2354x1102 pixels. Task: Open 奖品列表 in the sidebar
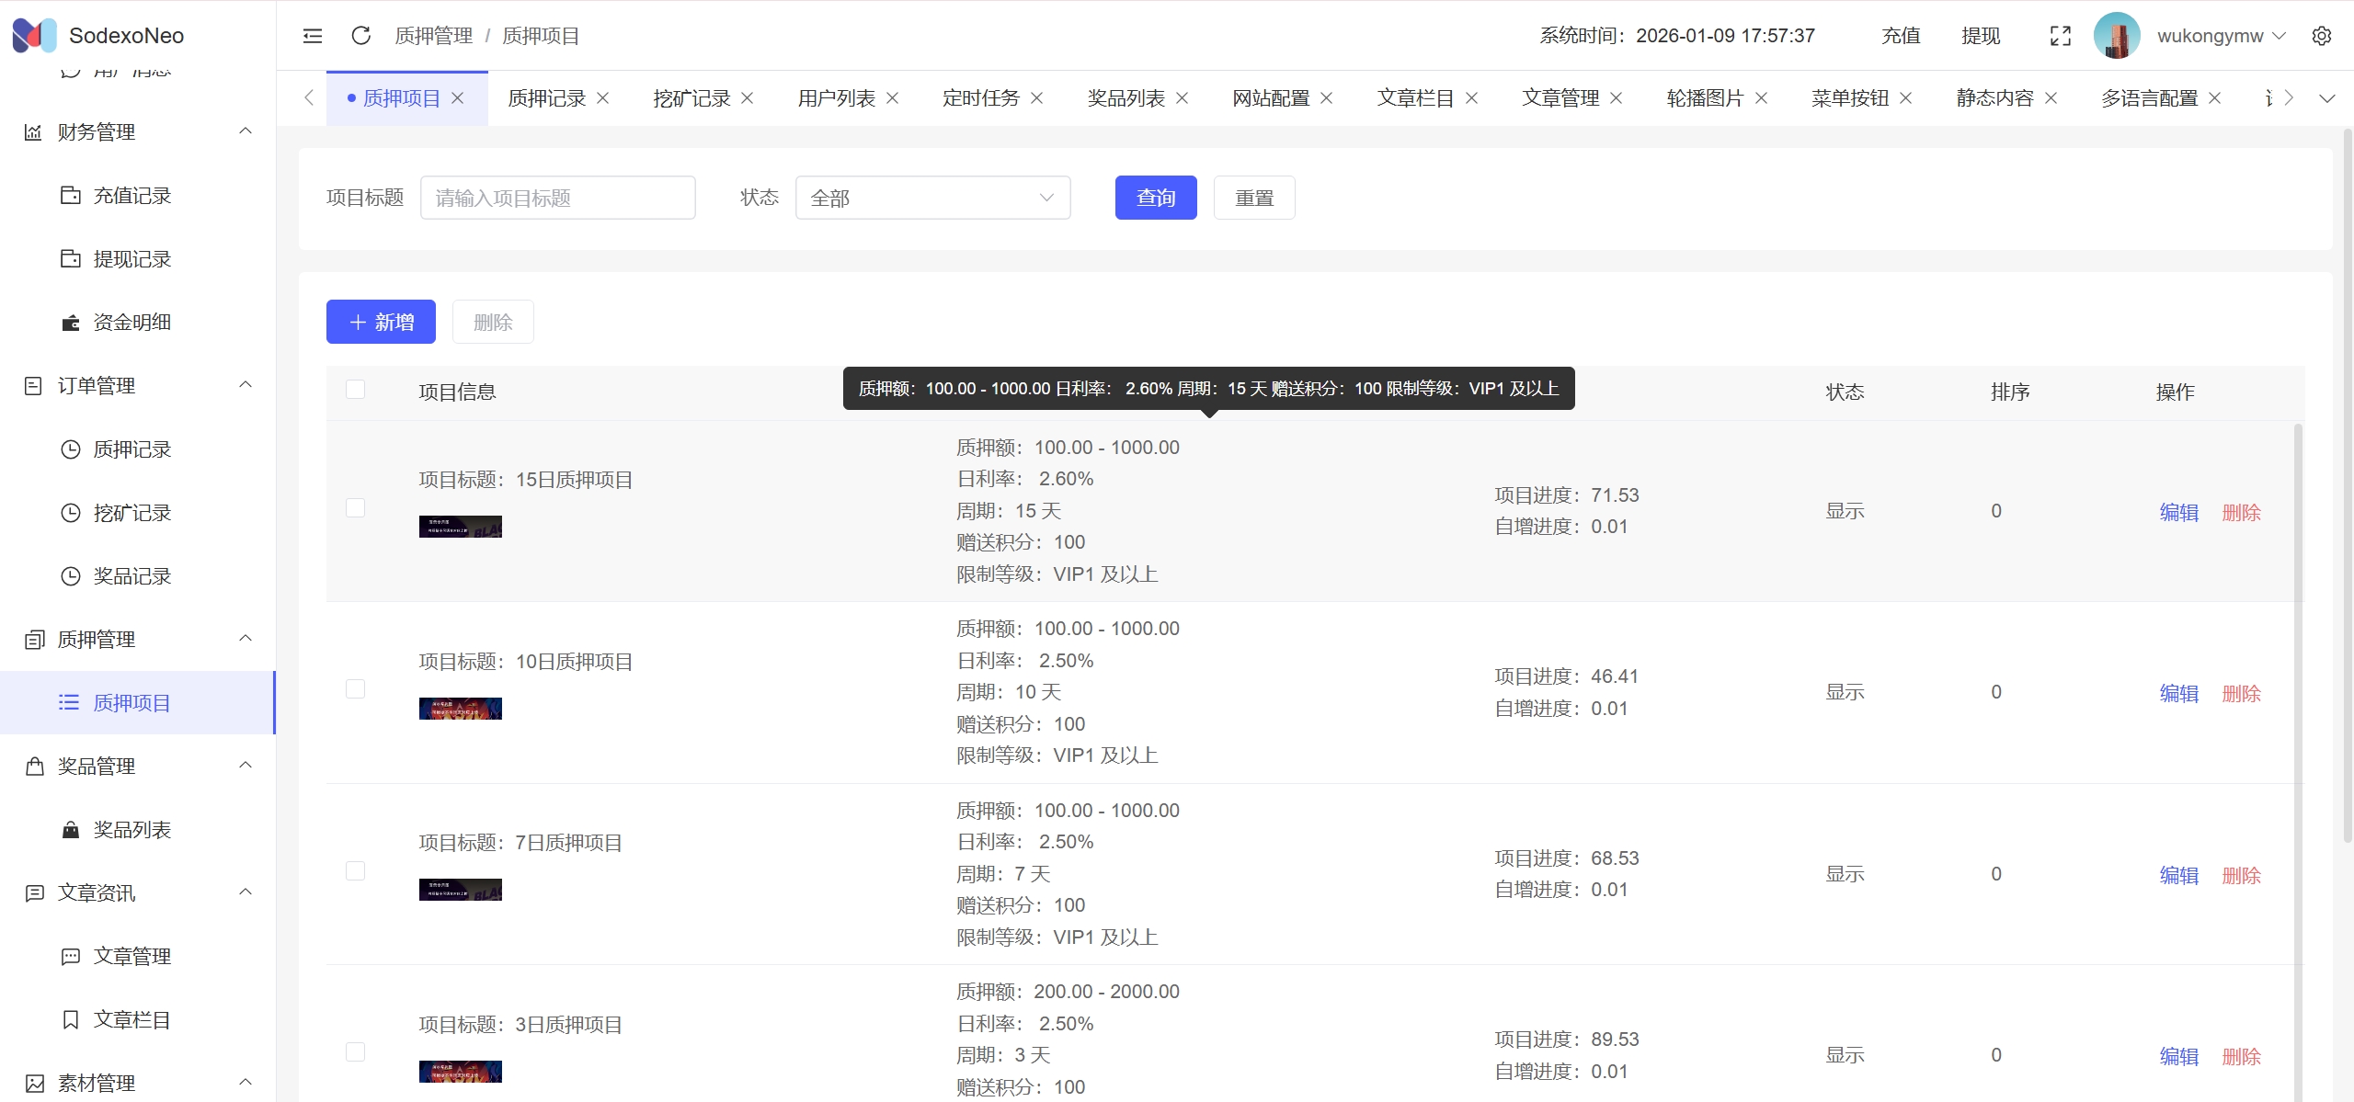point(131,830)
